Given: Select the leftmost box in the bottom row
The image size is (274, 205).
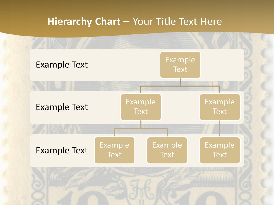Looking at the screenshot, I should point(114,150).
